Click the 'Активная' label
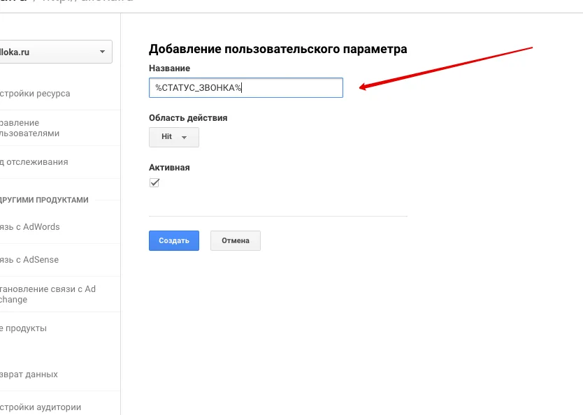583x415 pixels. [x=169, y=168]
